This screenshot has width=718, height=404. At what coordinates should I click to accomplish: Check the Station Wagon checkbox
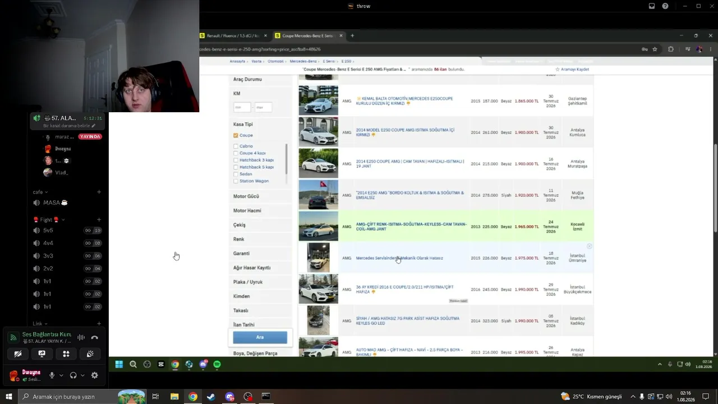coord(236,181)
